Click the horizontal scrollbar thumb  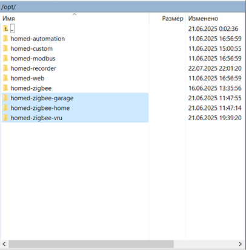(91, 244)
